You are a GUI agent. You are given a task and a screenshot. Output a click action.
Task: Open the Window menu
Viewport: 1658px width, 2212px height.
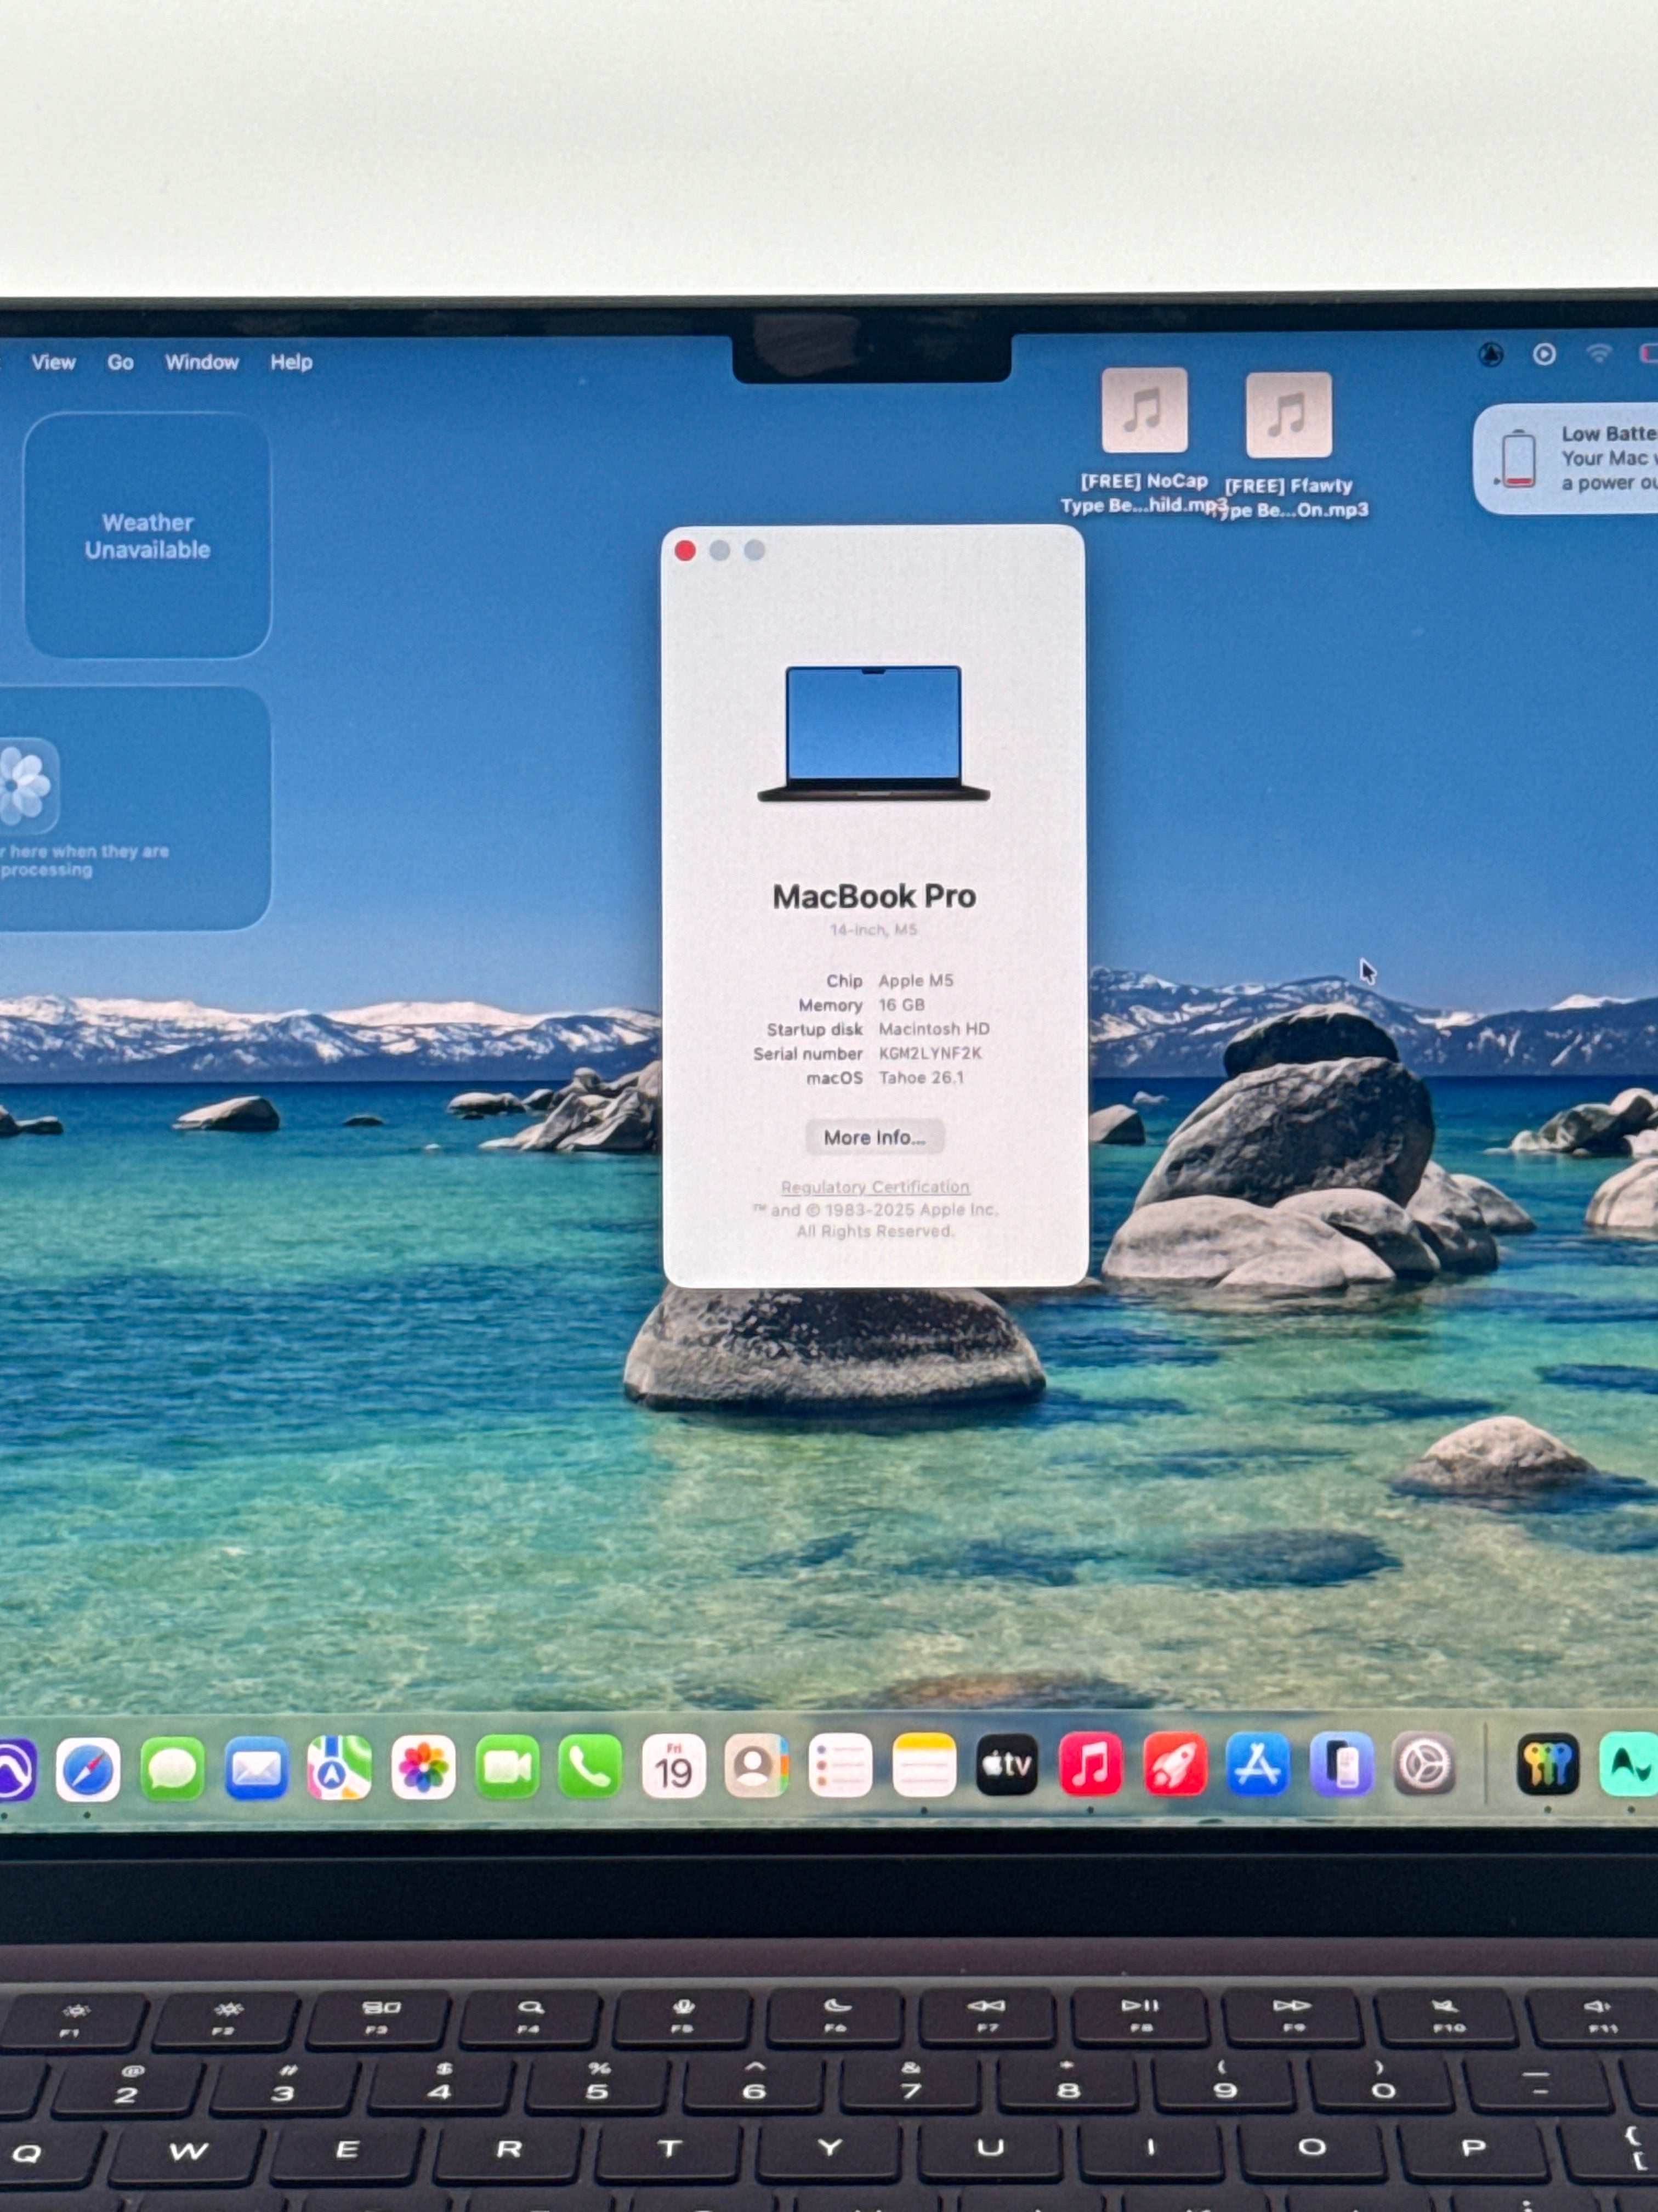point(202,362)
